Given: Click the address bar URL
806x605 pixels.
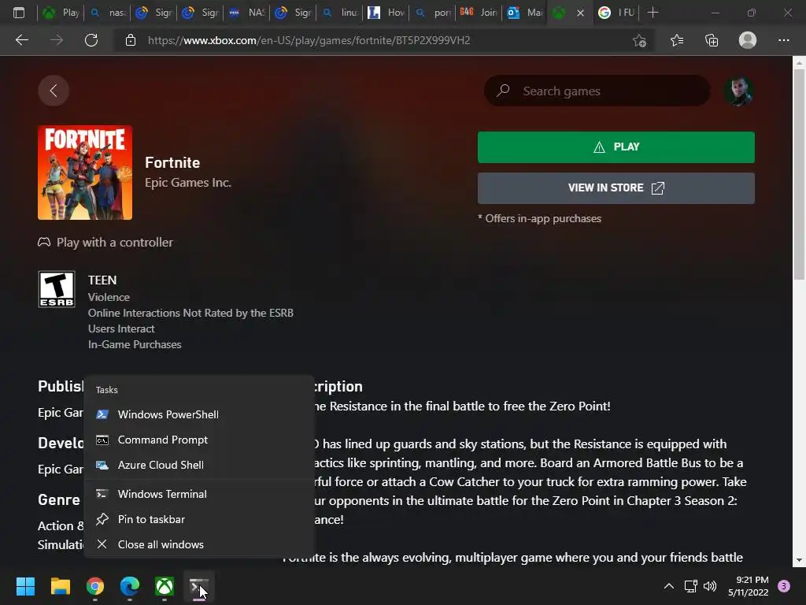Looking at the screenshot, I should tap(309, 40).
